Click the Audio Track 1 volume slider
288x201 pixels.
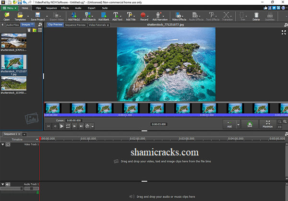12,189
